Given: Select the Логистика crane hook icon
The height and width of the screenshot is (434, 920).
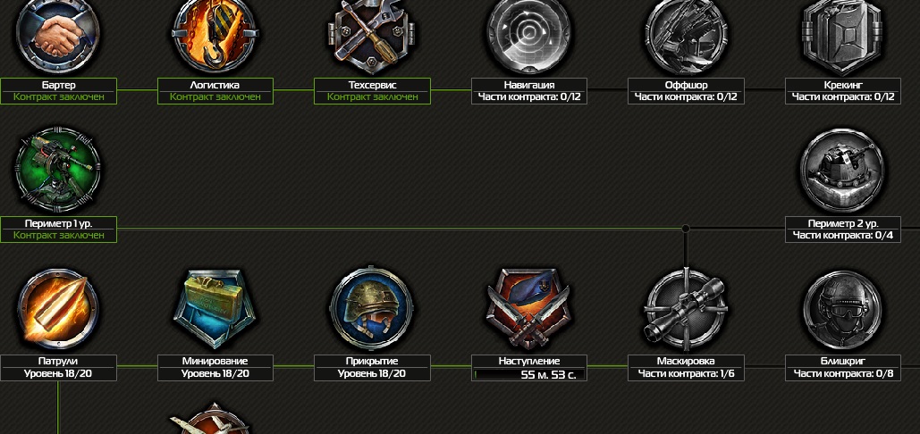Looking at the screenshot, I should tap(215, 33).
